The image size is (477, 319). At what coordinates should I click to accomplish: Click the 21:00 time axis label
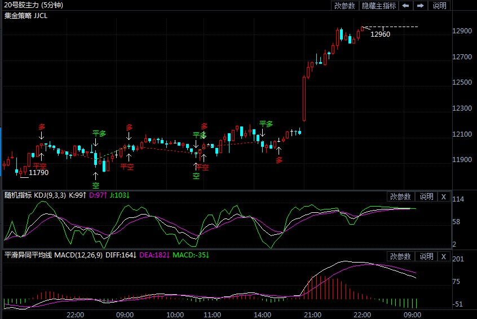coord(312,314)
